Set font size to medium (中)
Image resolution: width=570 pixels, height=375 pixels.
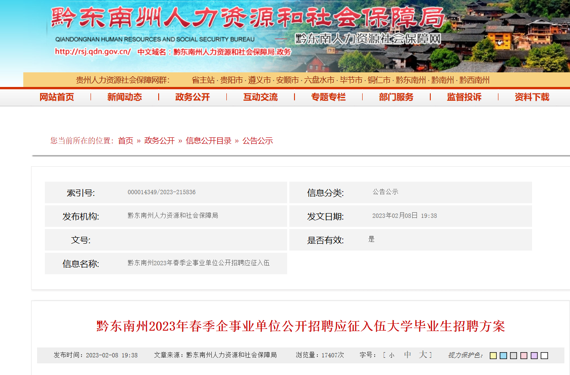pos(407,355)
